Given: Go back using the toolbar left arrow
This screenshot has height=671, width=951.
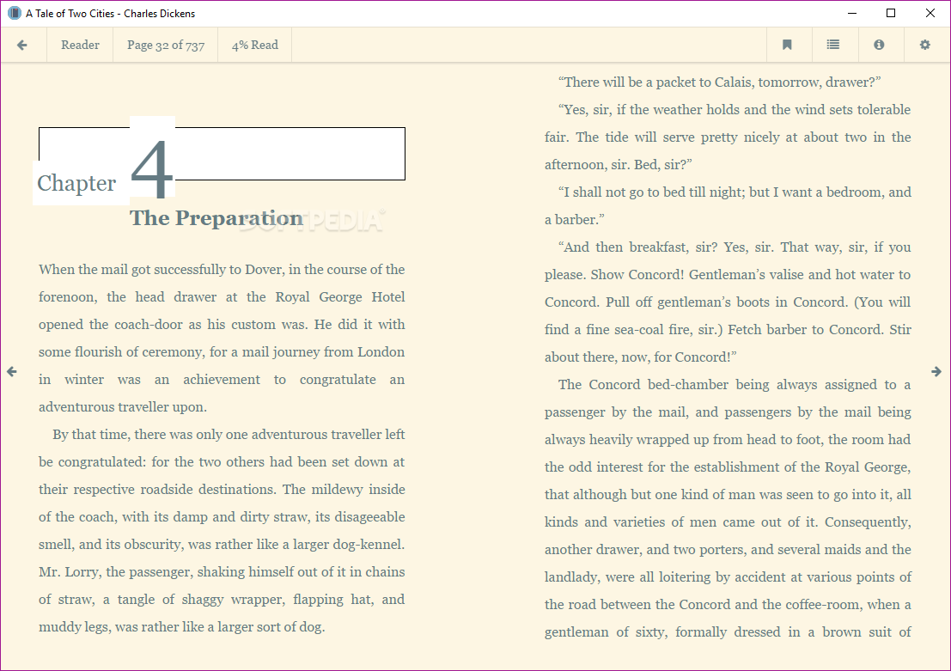Looking at the screenshot, I should click(x=22, y=45).
